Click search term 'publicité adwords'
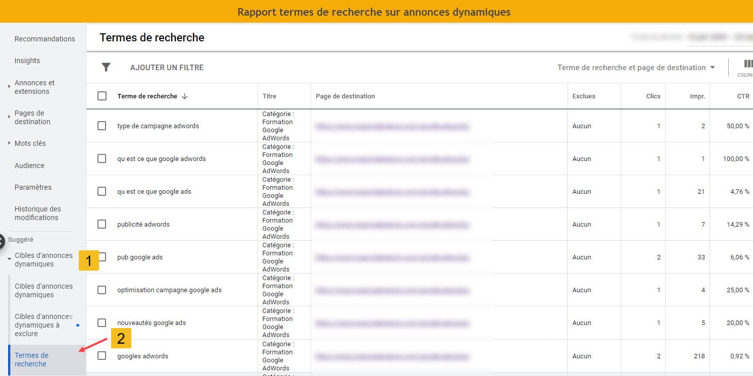This screenshot has height=376, width=753. (x=143, y=225)
